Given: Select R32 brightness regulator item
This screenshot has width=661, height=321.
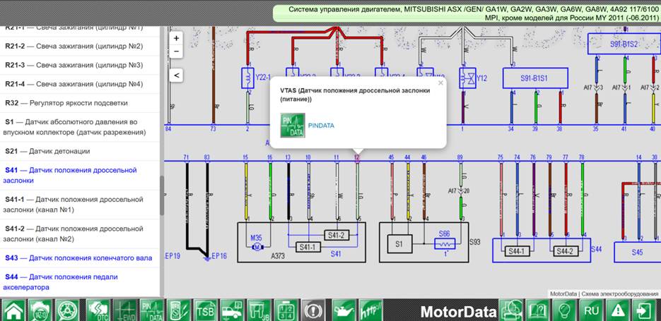Looking at the screenshot, I should [x=80, y=103].
